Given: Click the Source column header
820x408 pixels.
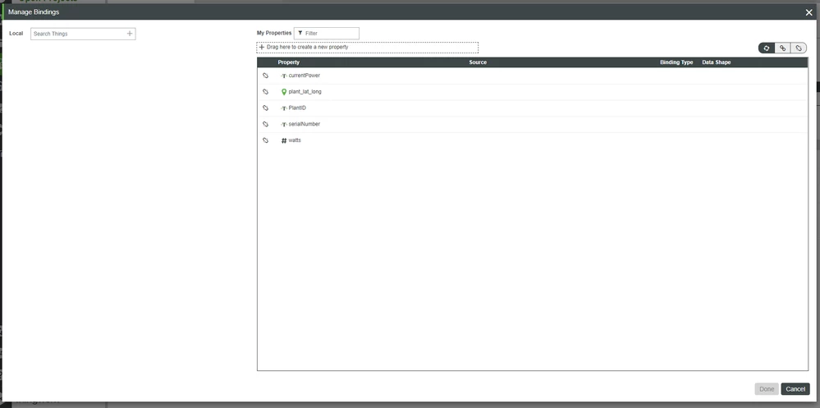Looking at the screenshot, I should pyautogui.click(x=478, y=62).
